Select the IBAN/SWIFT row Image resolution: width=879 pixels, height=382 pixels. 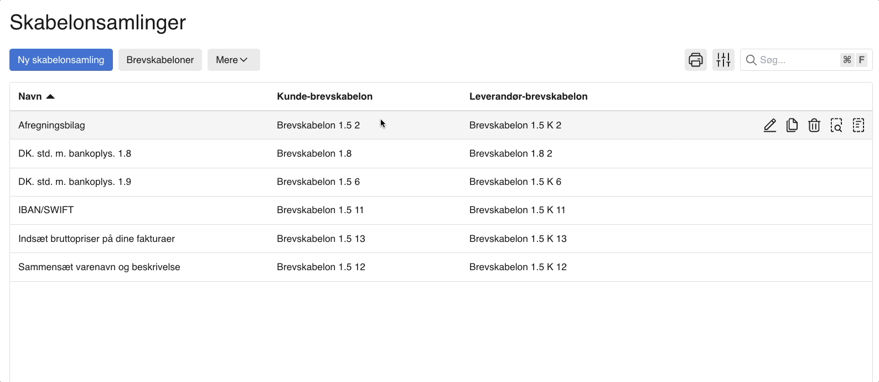tap(46, 210)
